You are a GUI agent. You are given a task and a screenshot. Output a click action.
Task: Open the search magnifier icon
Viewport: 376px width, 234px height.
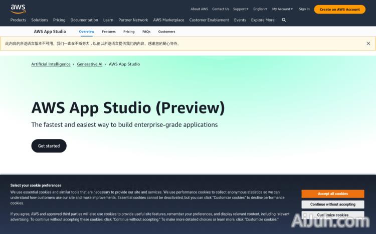pyautogui.click(x=284, y=20)
